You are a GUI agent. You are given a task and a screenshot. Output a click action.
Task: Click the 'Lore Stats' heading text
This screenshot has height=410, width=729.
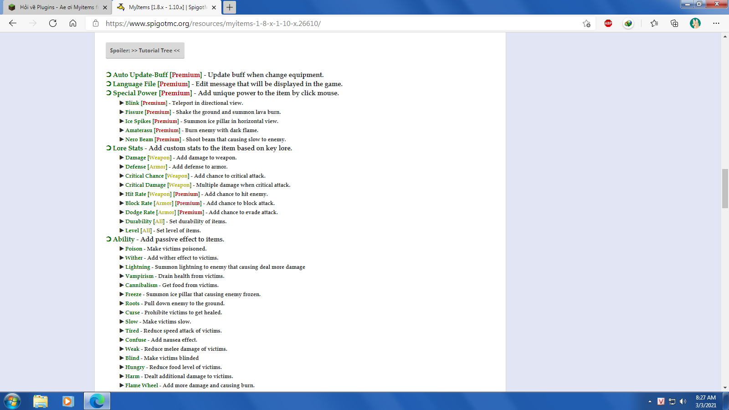(x=128, y=148)
